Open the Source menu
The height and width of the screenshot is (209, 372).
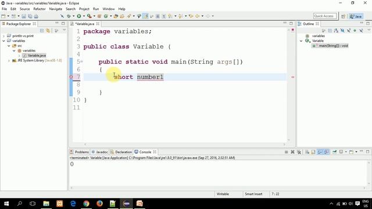pos(24,9)
